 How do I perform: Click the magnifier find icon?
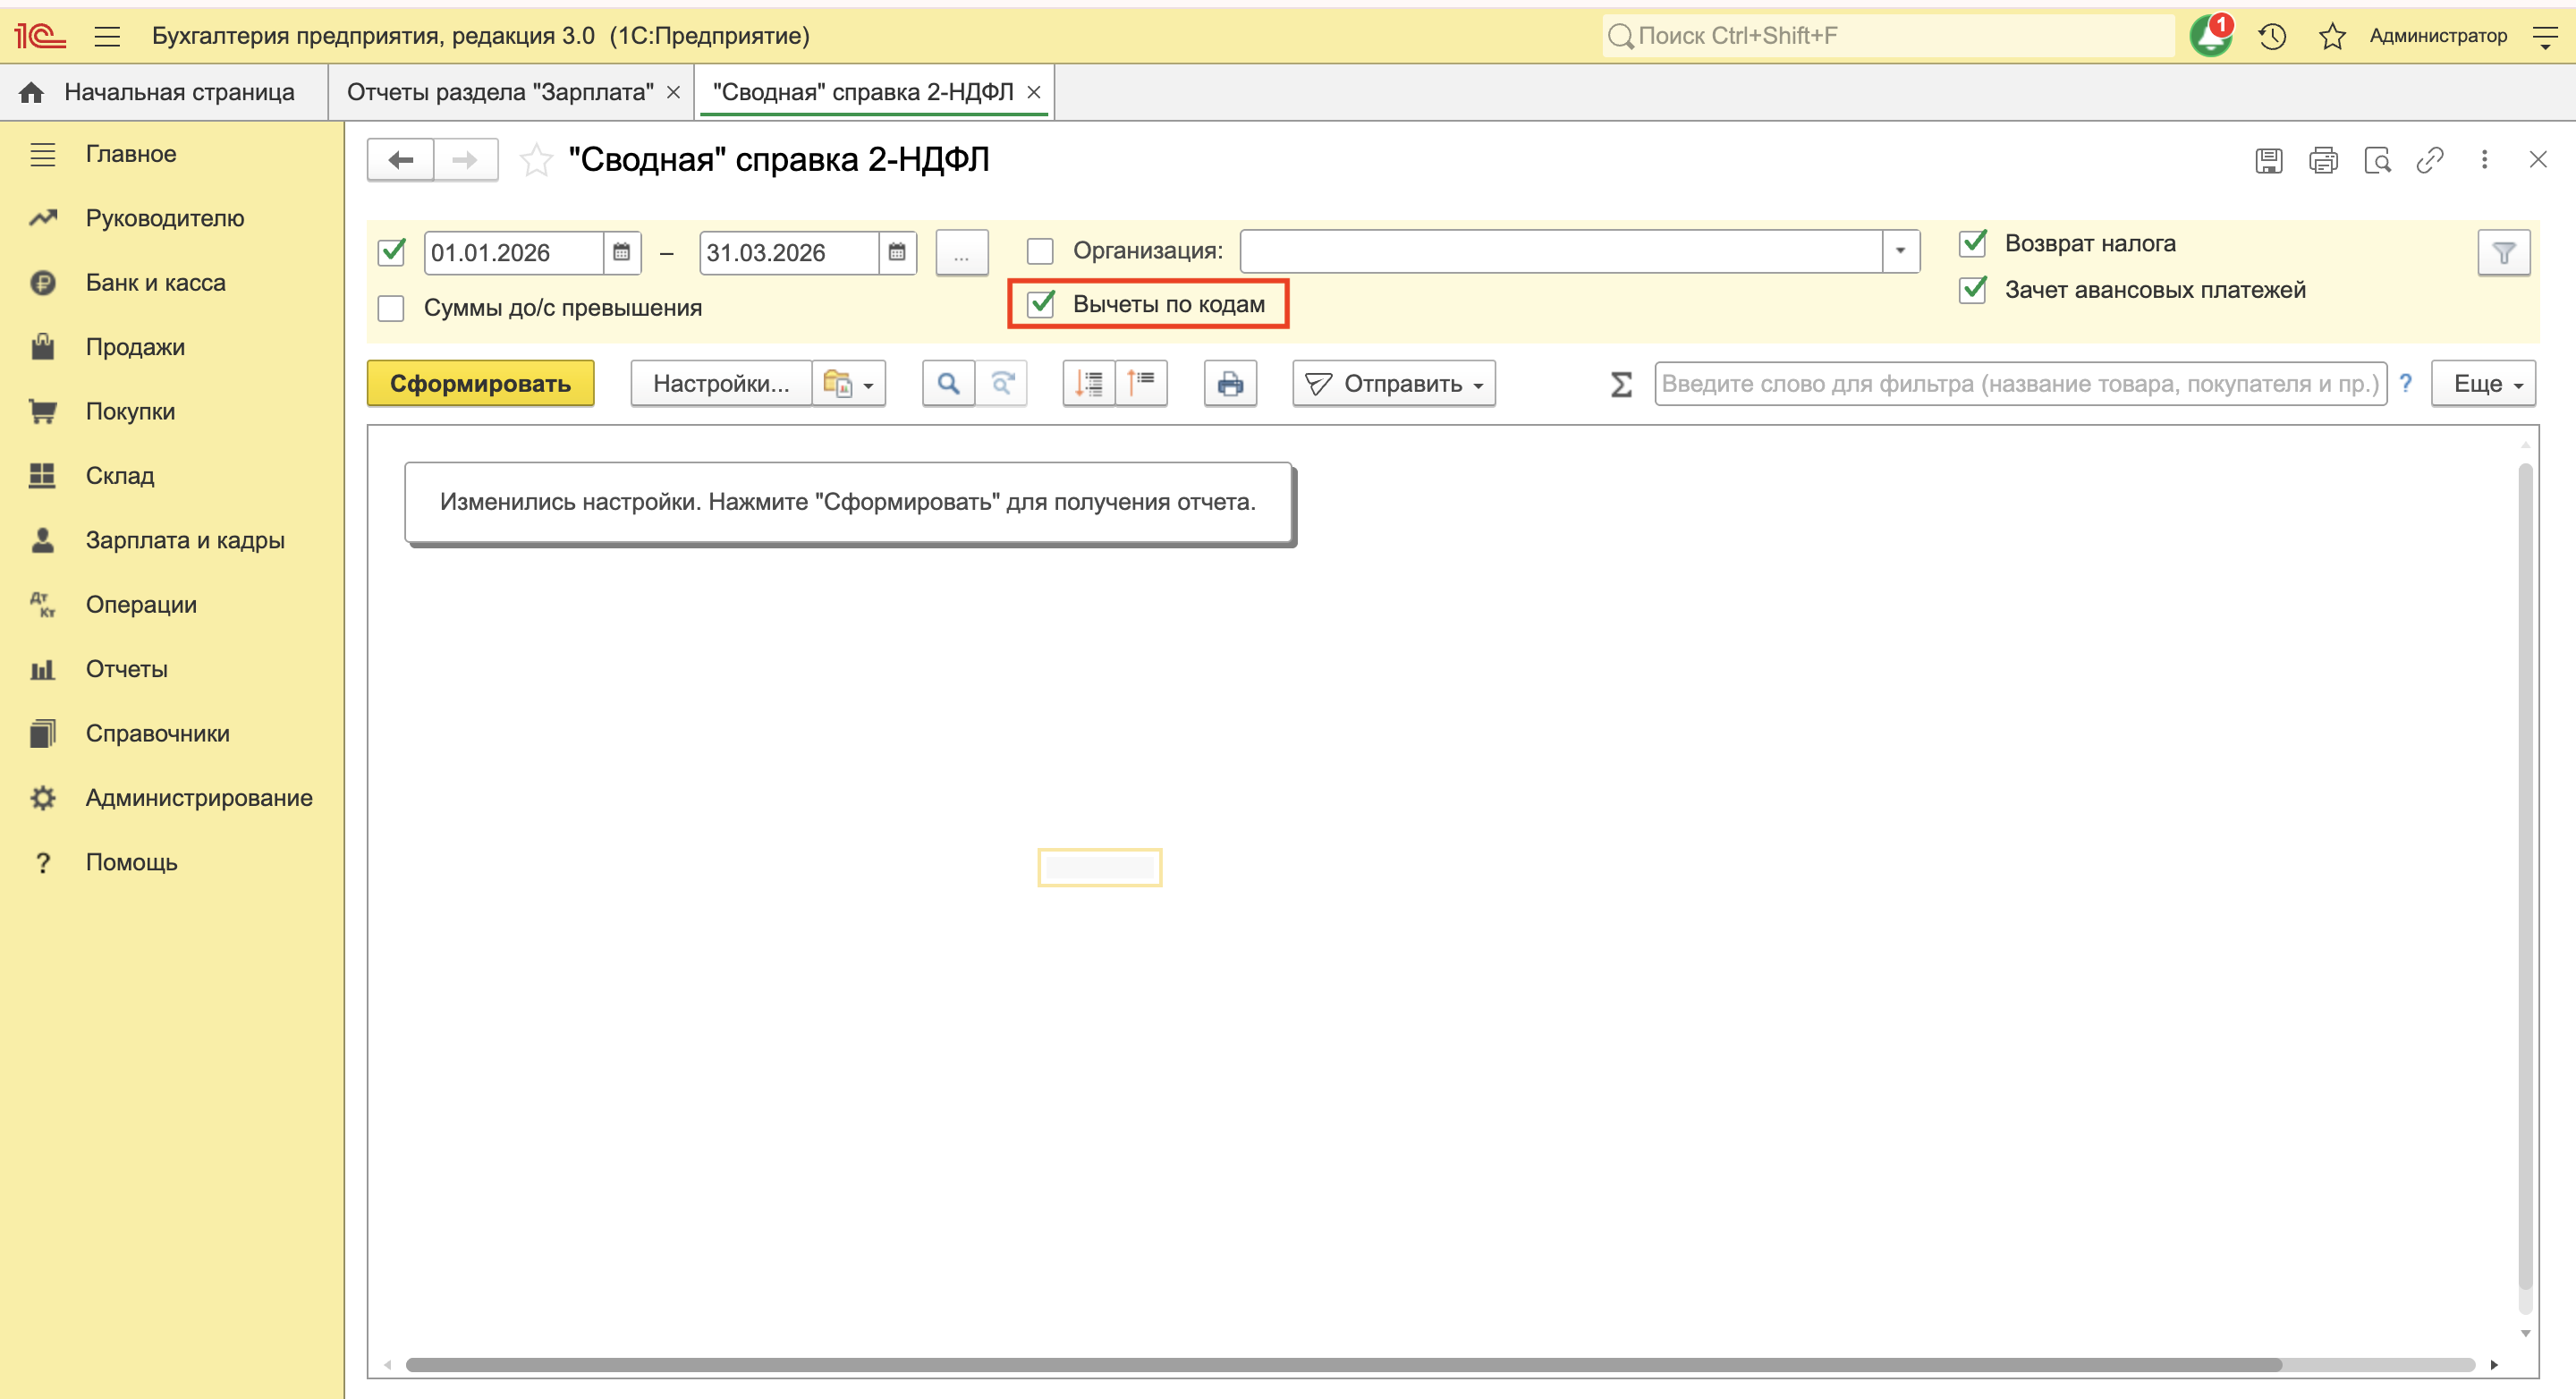coord(948,384)
